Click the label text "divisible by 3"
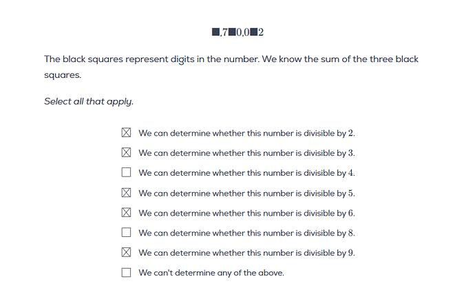 329,153
